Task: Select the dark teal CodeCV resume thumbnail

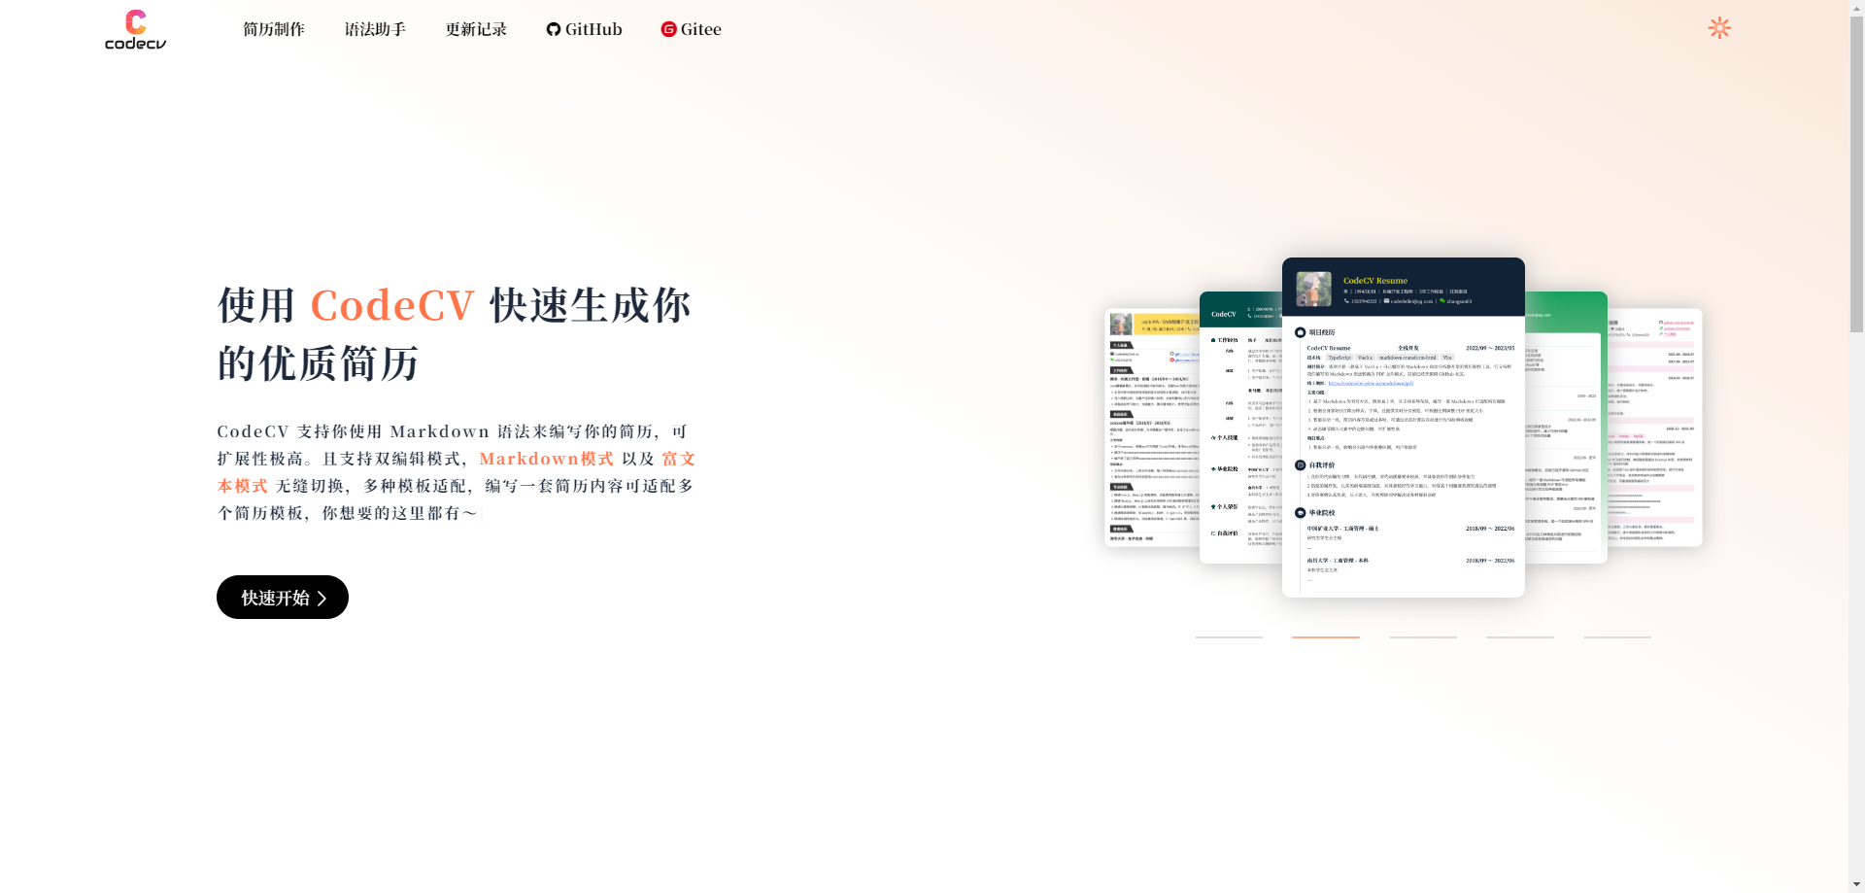Action: pos(1240,428)
